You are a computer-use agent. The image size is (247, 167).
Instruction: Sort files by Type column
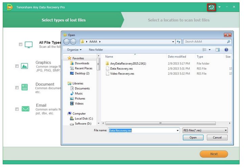(200, 57)
